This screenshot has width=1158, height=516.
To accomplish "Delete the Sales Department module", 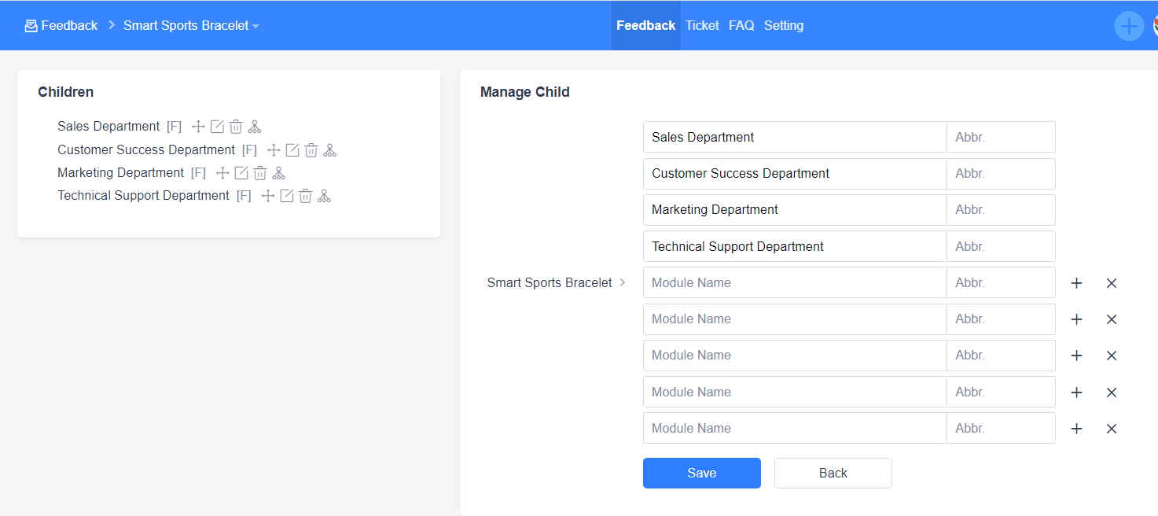I will coord(236,127).
